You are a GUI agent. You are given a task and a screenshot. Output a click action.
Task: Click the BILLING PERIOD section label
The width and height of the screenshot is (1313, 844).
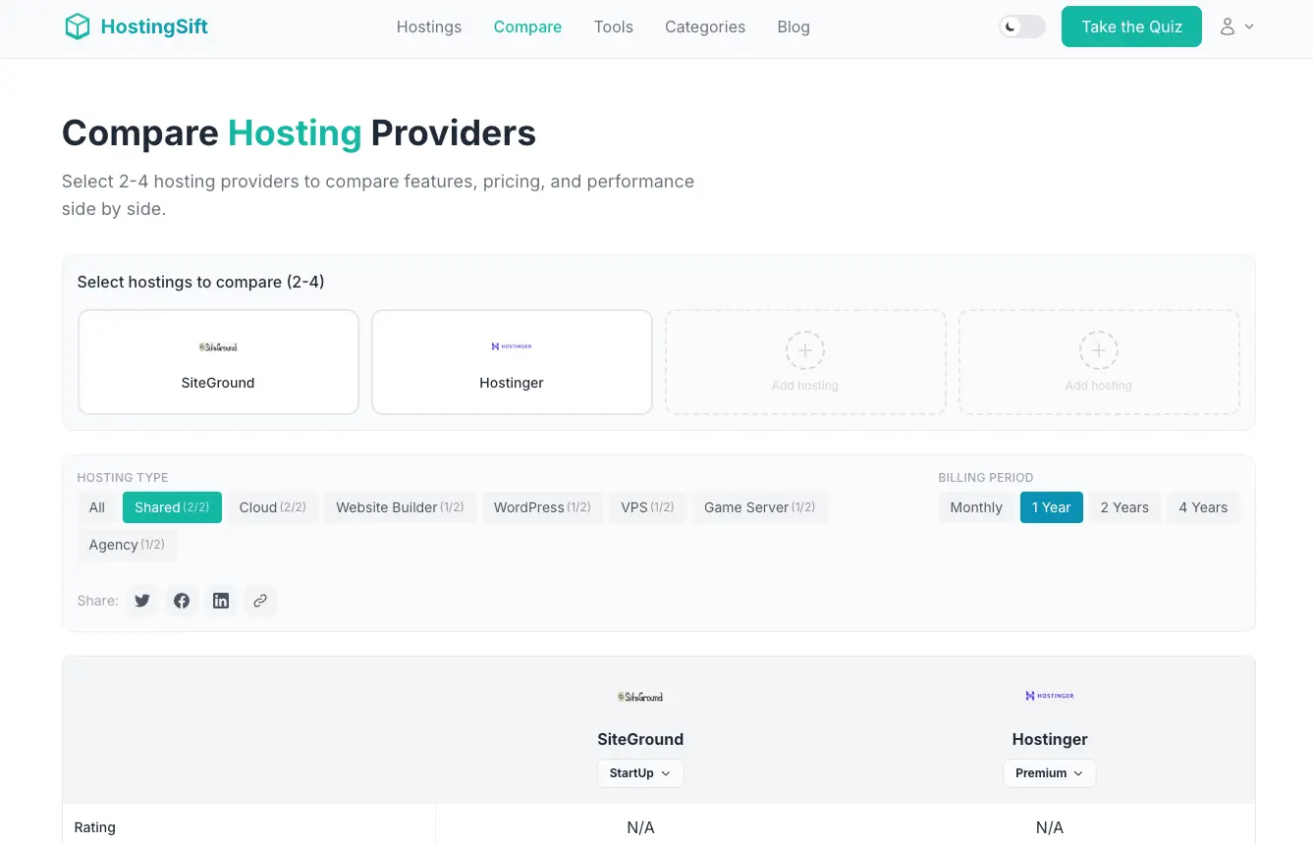[x=986, y=478]
